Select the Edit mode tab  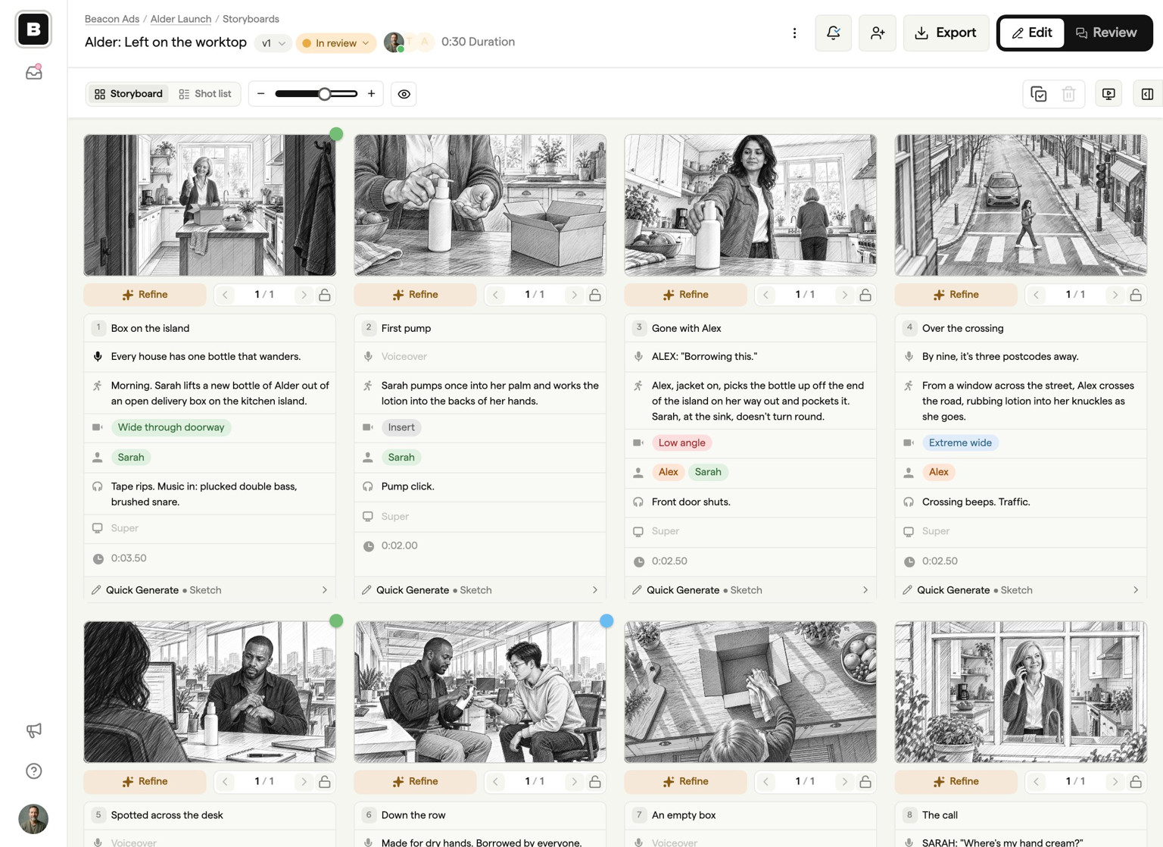coord(1032,33)
